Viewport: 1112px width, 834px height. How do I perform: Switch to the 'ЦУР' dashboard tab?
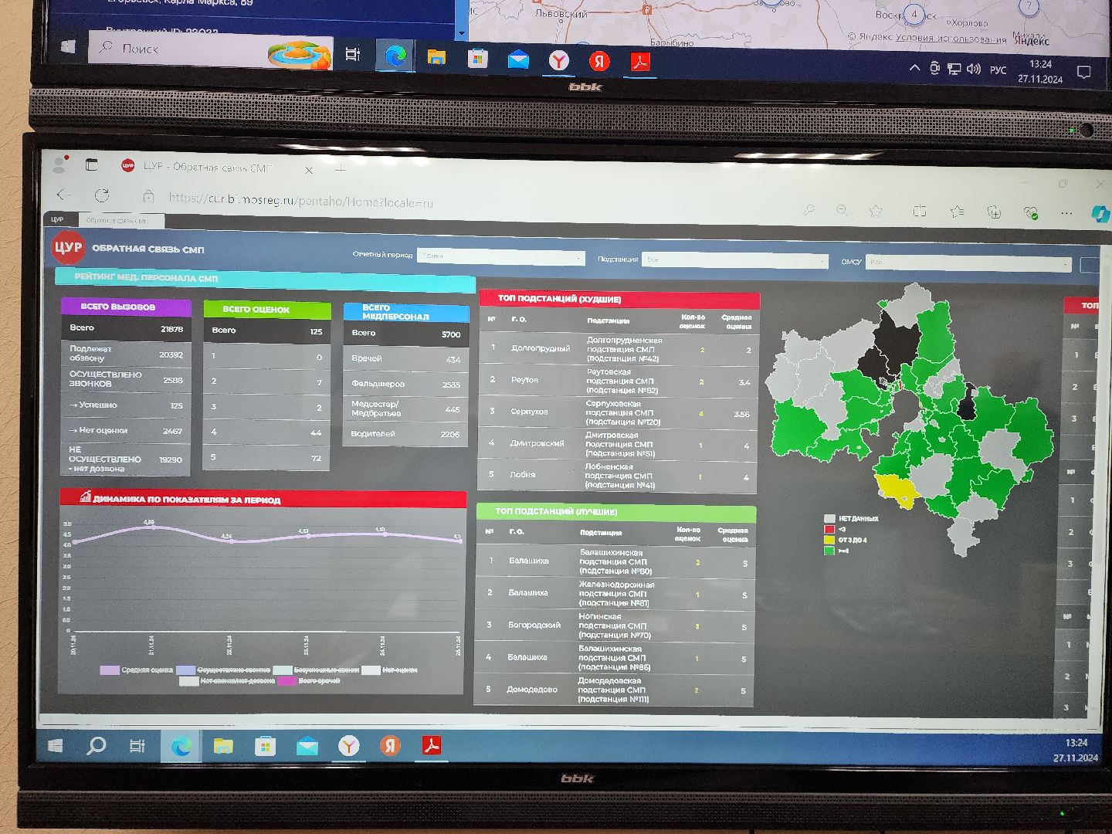tap(57, 219)
